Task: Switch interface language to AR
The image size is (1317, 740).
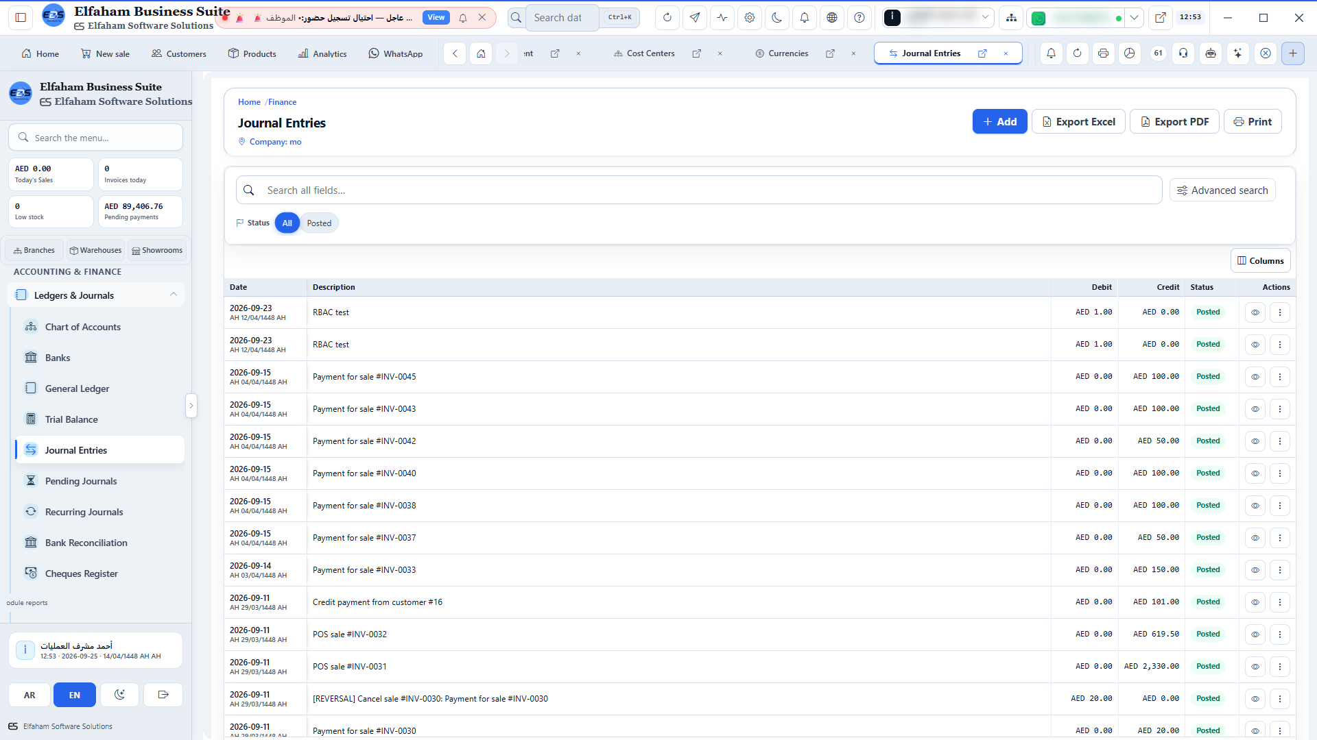Action: (x=29, y=695)
